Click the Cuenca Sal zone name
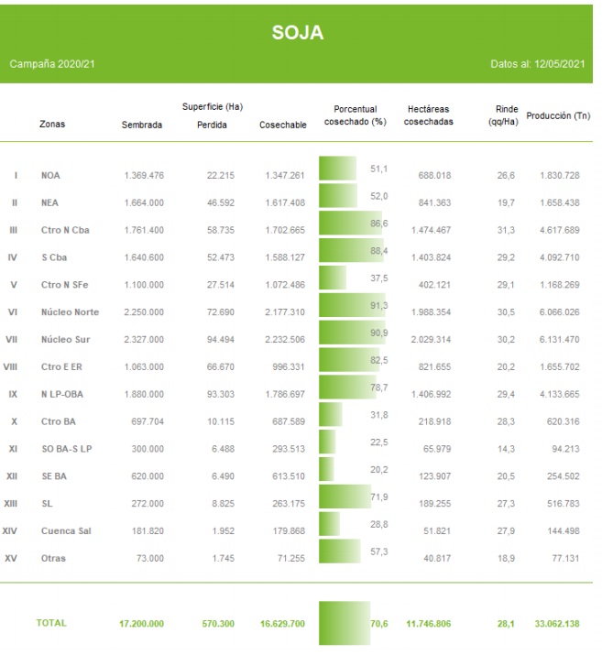 tap(67, 530)
